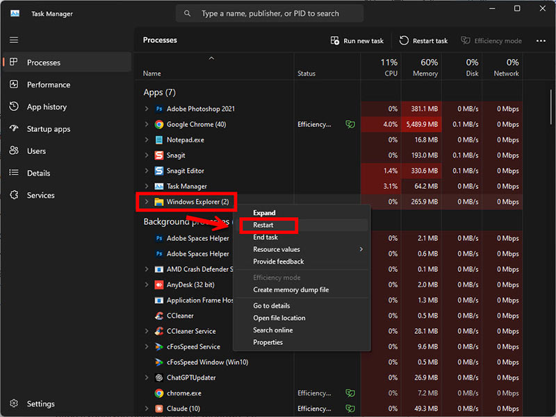Image resolution: width=556 pixels, height=417 pixels.
Task: Expand the Task Manager process row
Action: point(147,186)
